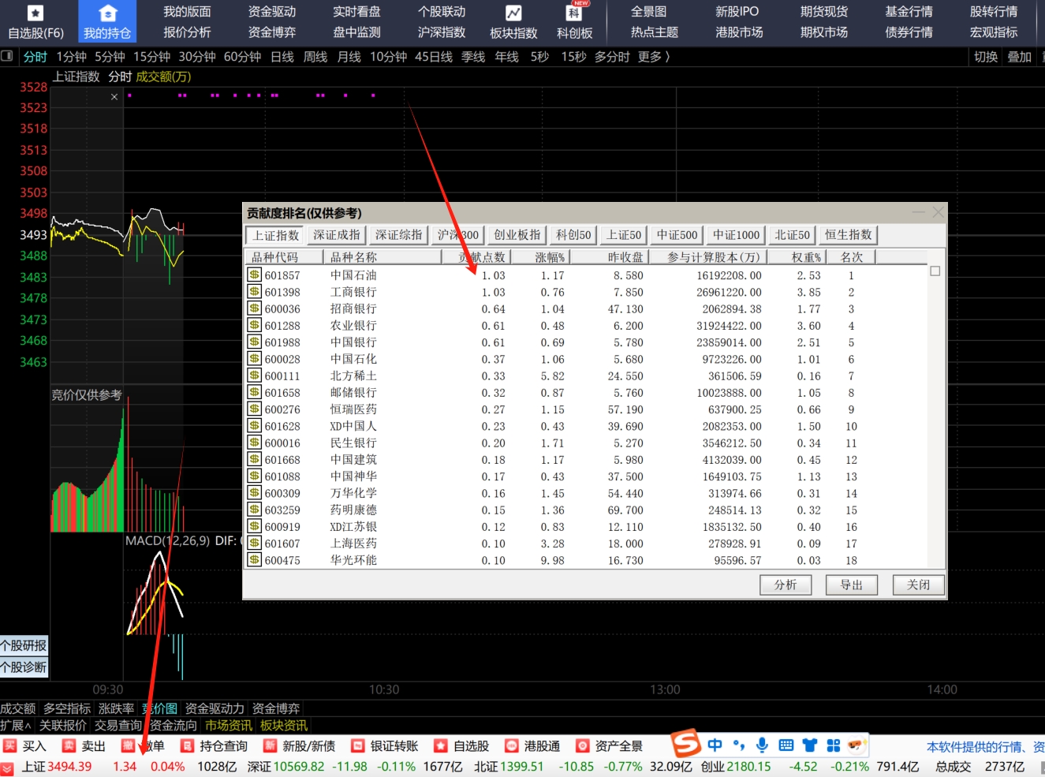Screen dimensions: 1045x777
Task: Click the 买入 buy icon
Action: tap(9, 745)
